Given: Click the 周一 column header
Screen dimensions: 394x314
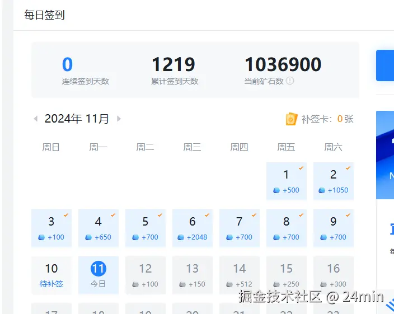Looking at the screenshot, I should 98,147.
